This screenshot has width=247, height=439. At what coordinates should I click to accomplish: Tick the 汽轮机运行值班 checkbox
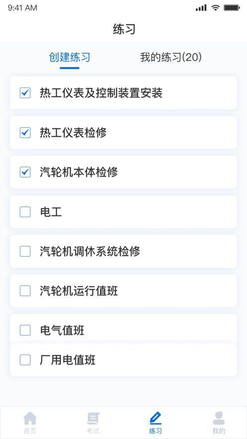(25, 291)
